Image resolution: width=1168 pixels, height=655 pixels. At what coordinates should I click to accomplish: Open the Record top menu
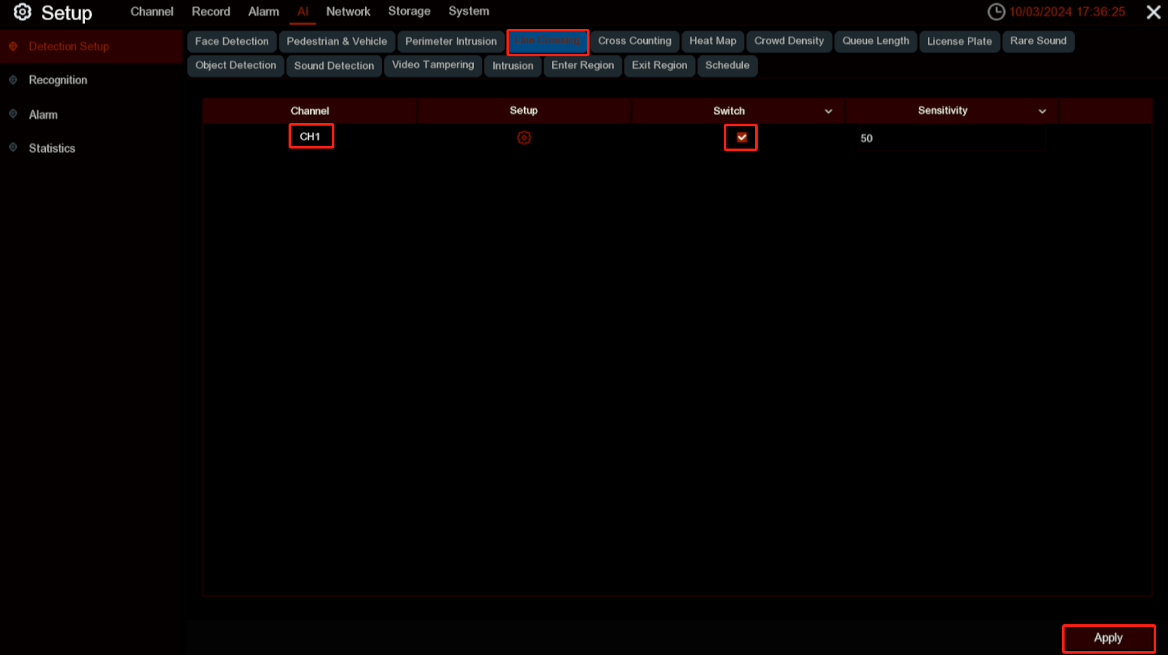(x=211, y=12)
